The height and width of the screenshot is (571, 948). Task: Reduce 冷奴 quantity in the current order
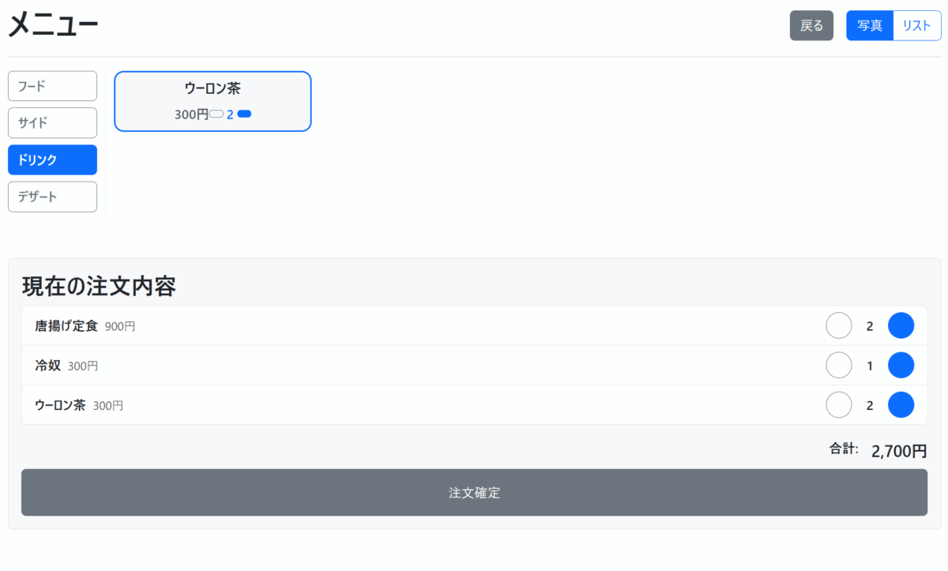838,365
